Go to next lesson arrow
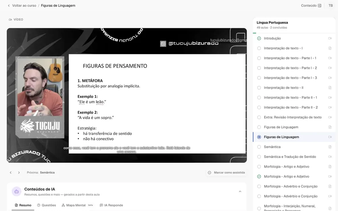This screenshot has width=338, height=211. coord(19,173)
